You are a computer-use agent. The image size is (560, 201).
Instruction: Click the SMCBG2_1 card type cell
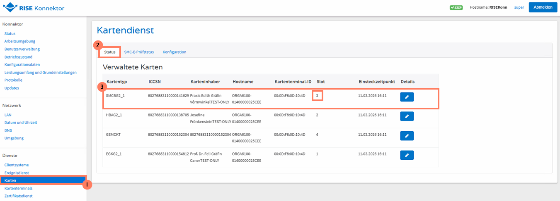(x=116, y=96)
